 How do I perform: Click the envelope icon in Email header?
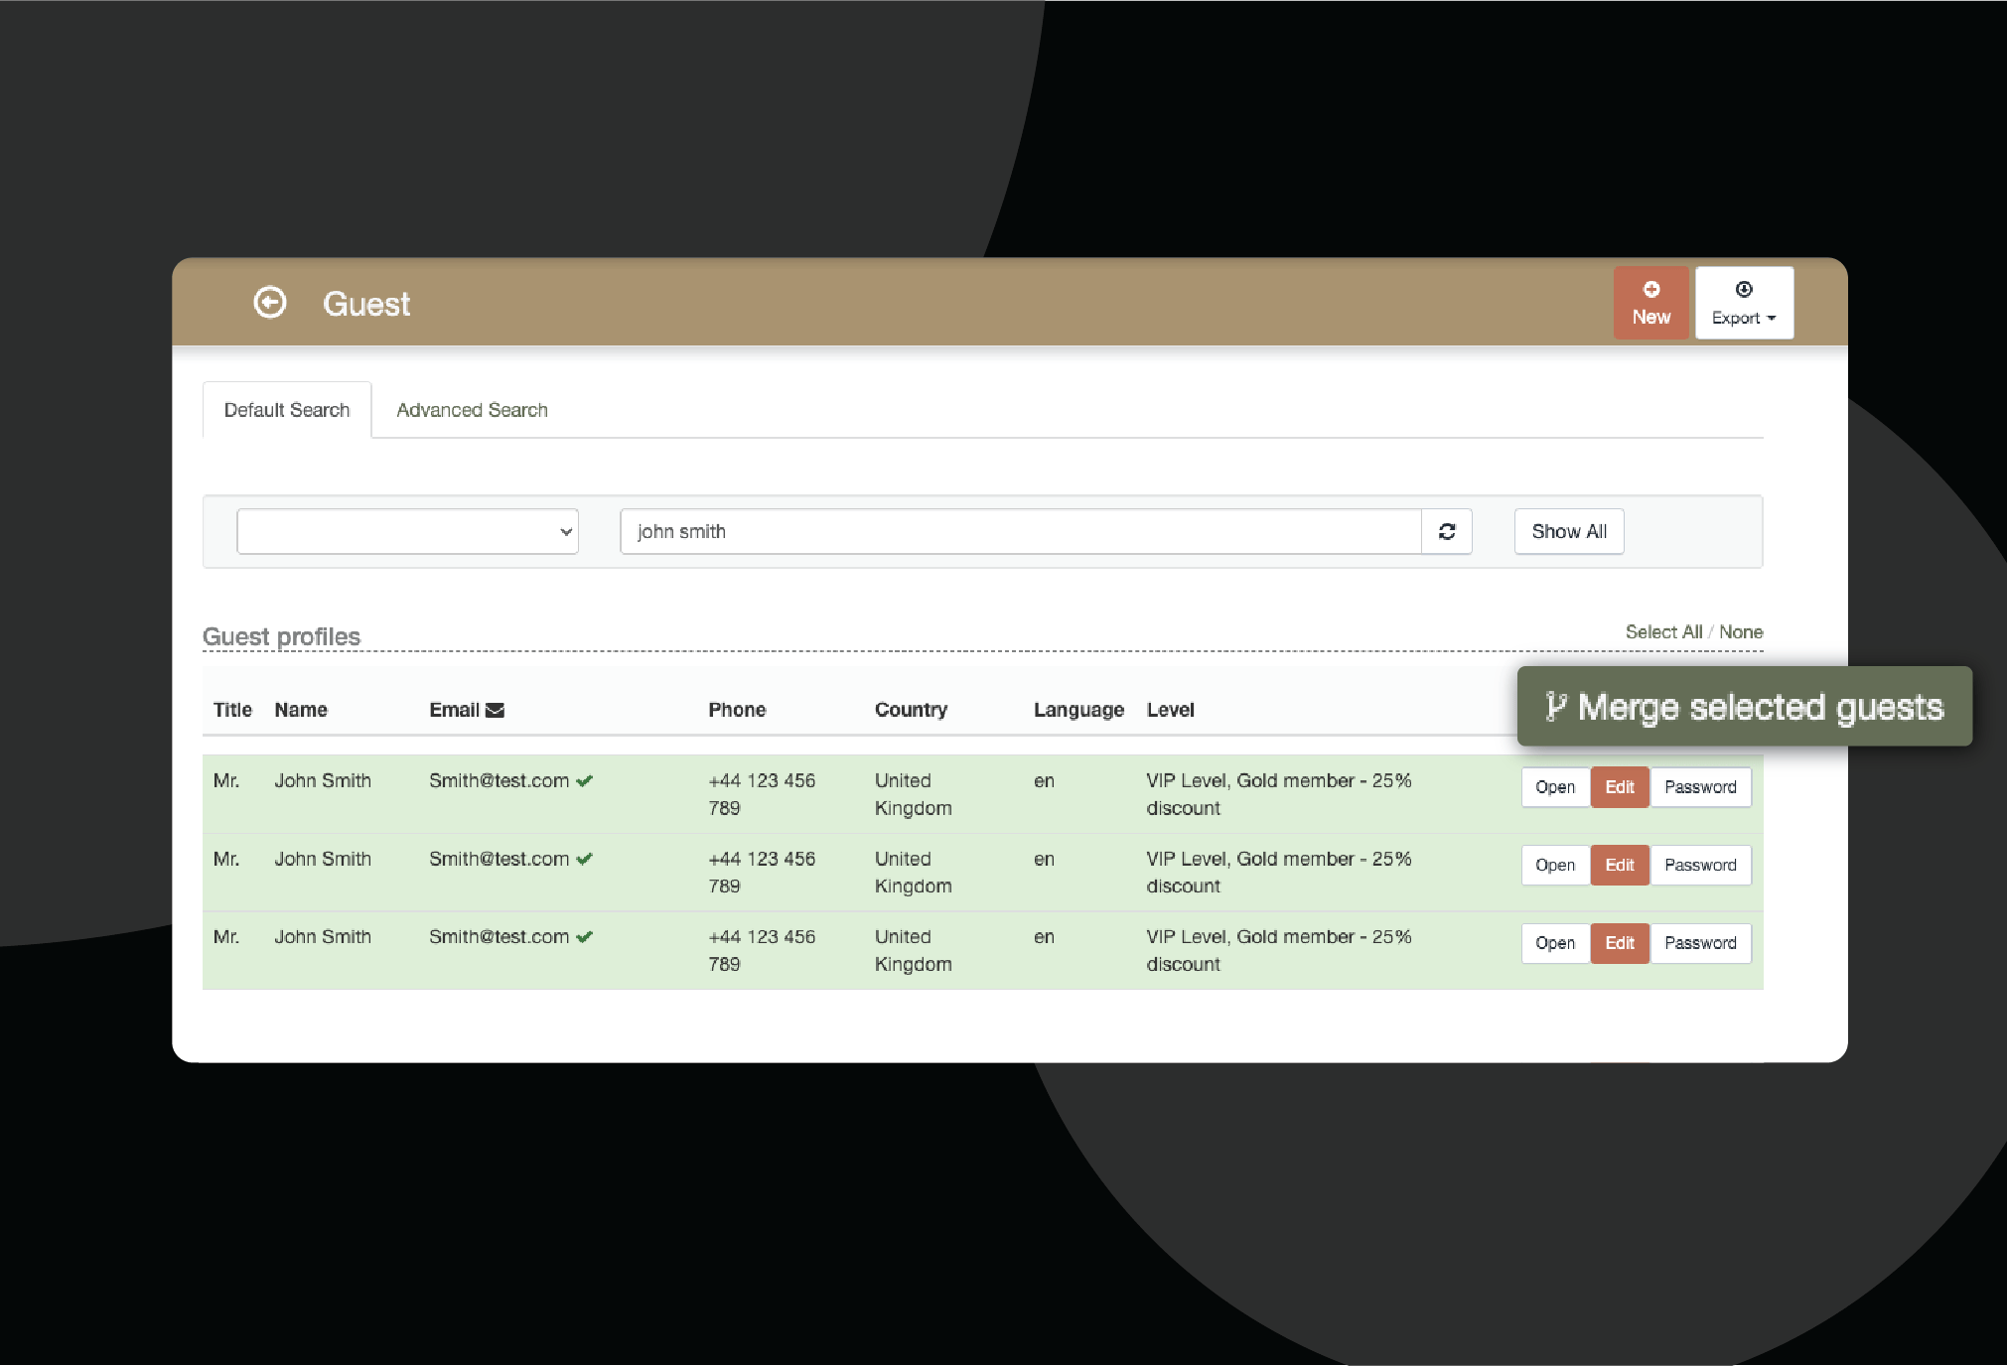tap(495, 710)
